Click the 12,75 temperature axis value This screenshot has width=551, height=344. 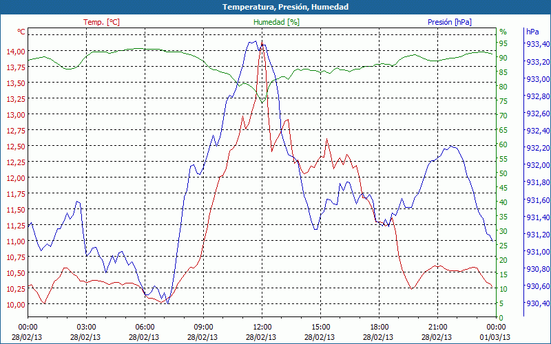point(15,130)
